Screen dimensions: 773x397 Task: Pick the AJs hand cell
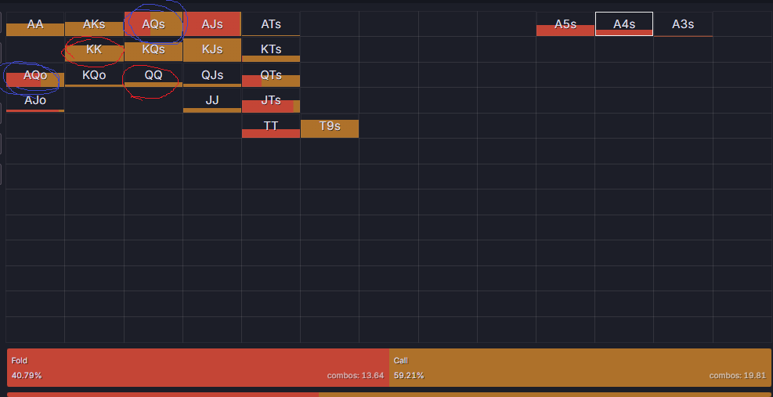[x=212, y=24]
